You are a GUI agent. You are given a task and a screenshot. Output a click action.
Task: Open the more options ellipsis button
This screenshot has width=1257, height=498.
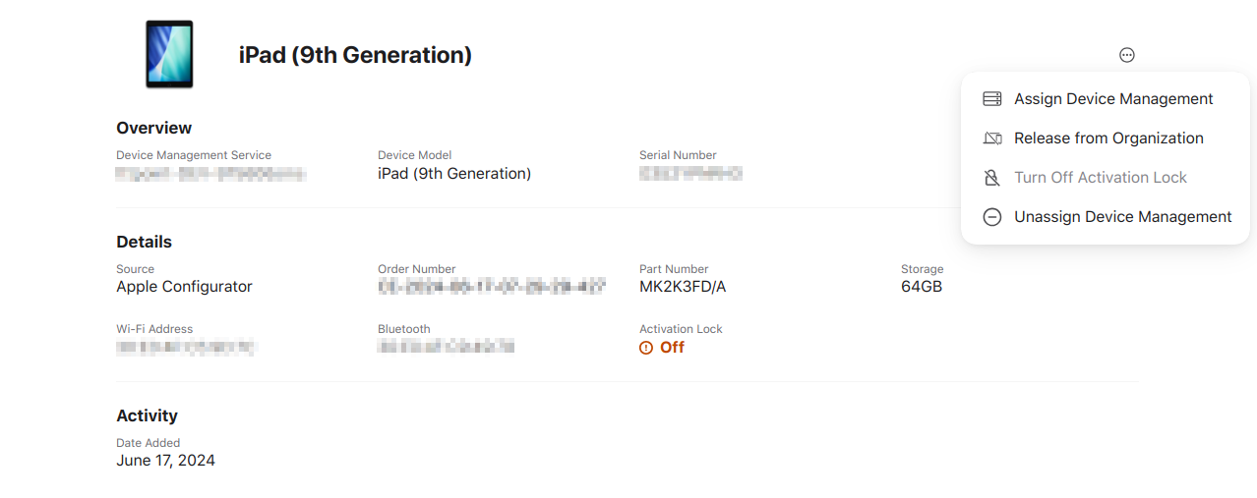point(1127,55)
